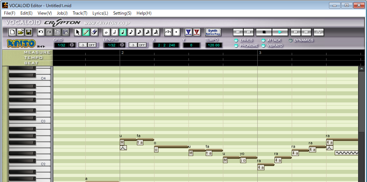Choose the half note length
This screenshot has width=367, height=182.
(114, 32)
